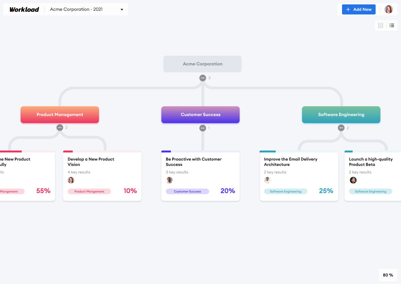Open the Acme Corporation - 2021 selector
This screenshot has width=401, height=284.
(86, 9)
